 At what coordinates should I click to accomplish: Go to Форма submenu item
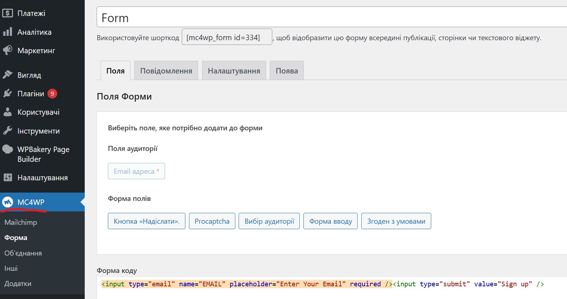(x=16, y=237)
